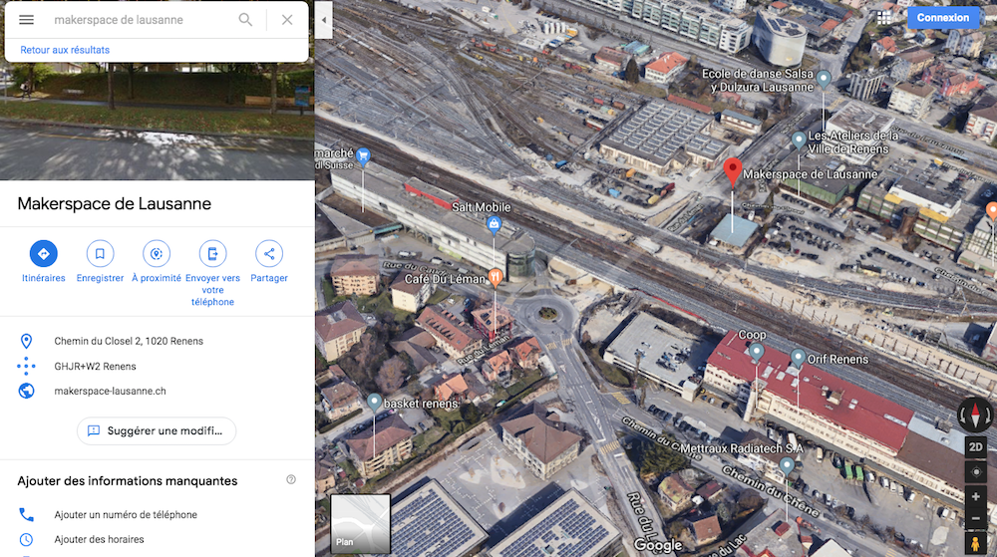
Task: Open website makerspace-lausanne.ch
Action: [x=110, y=392]
